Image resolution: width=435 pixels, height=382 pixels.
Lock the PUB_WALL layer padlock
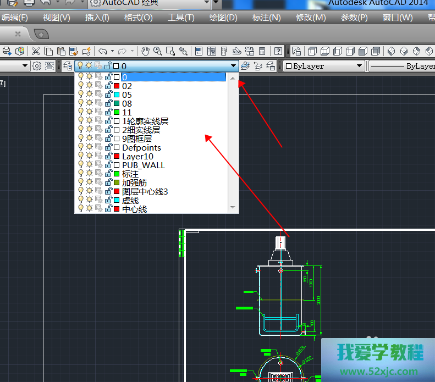pos(108,165)
